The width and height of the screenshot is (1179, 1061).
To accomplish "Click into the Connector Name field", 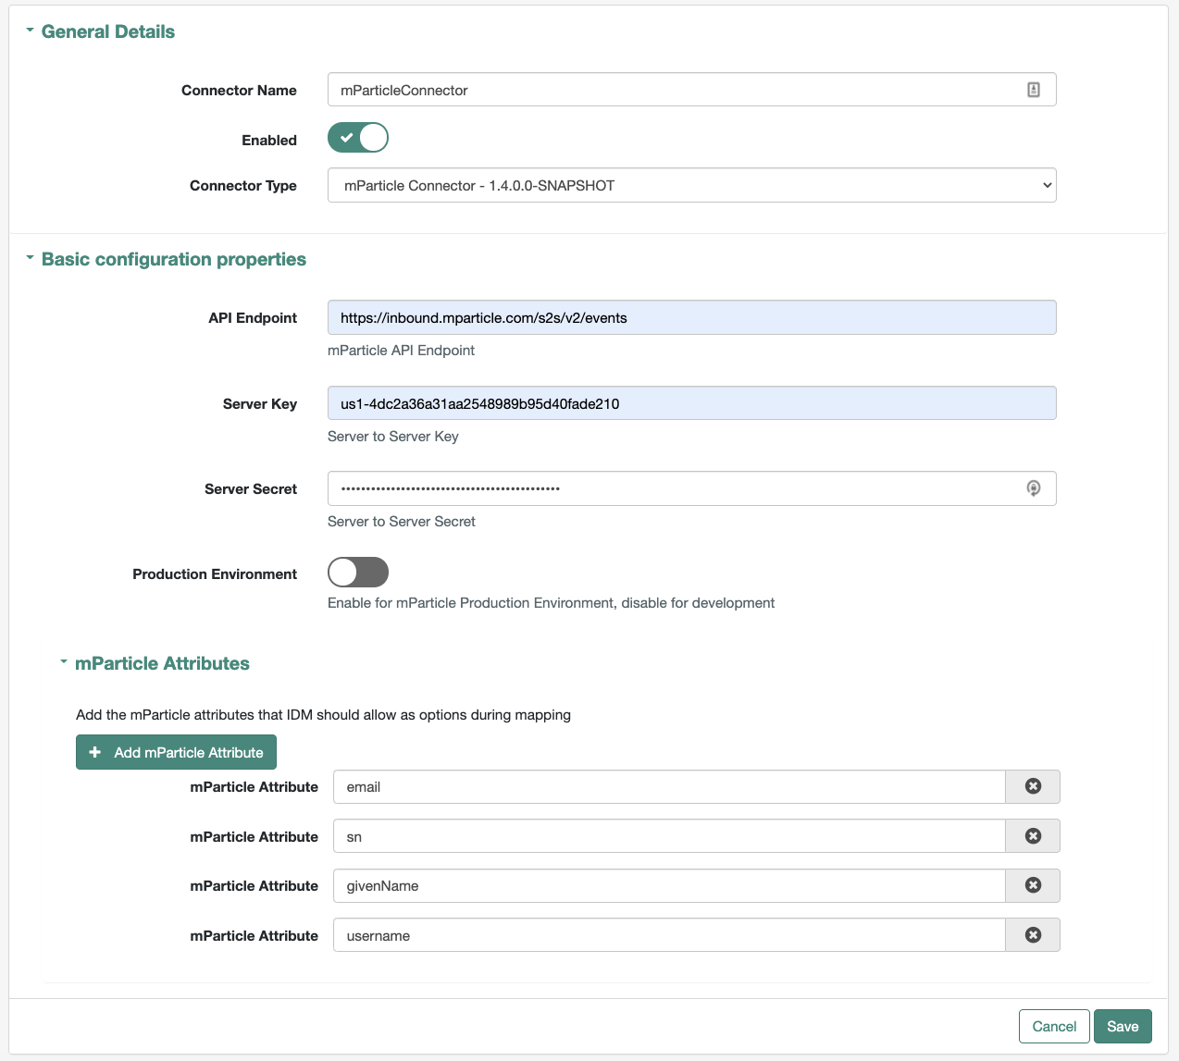I will coord(692,90).
